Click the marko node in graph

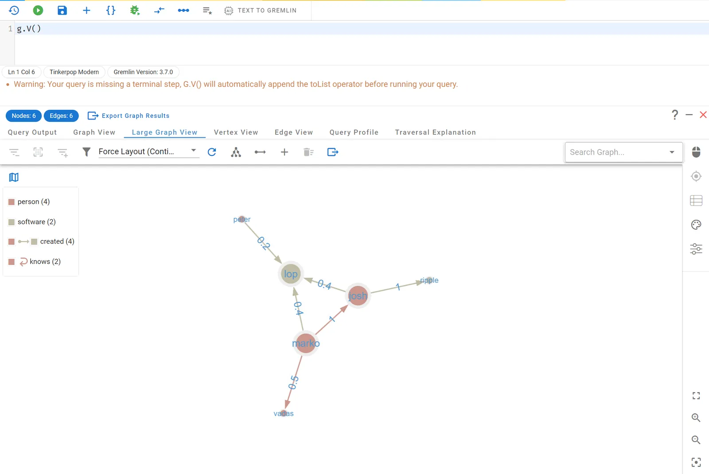(x=305, y=343)
